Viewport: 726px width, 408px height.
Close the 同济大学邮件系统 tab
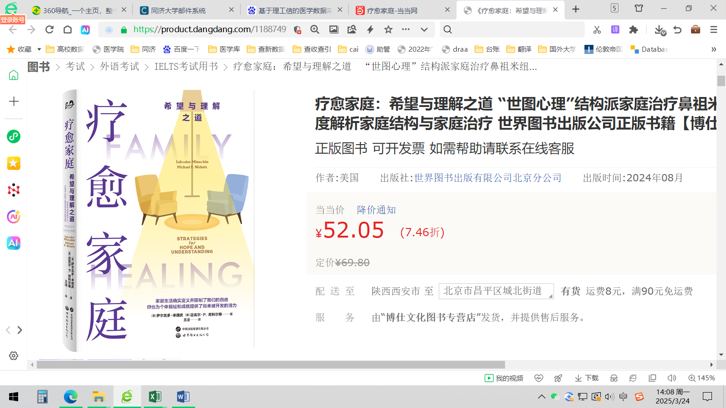coord(231,10)
